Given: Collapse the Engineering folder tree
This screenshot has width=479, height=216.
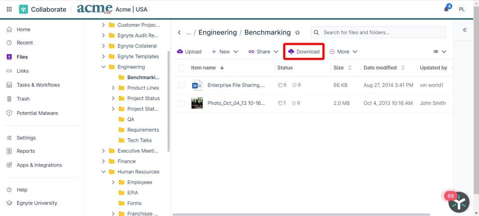Looking at the screenshot, I should [103, 67].
